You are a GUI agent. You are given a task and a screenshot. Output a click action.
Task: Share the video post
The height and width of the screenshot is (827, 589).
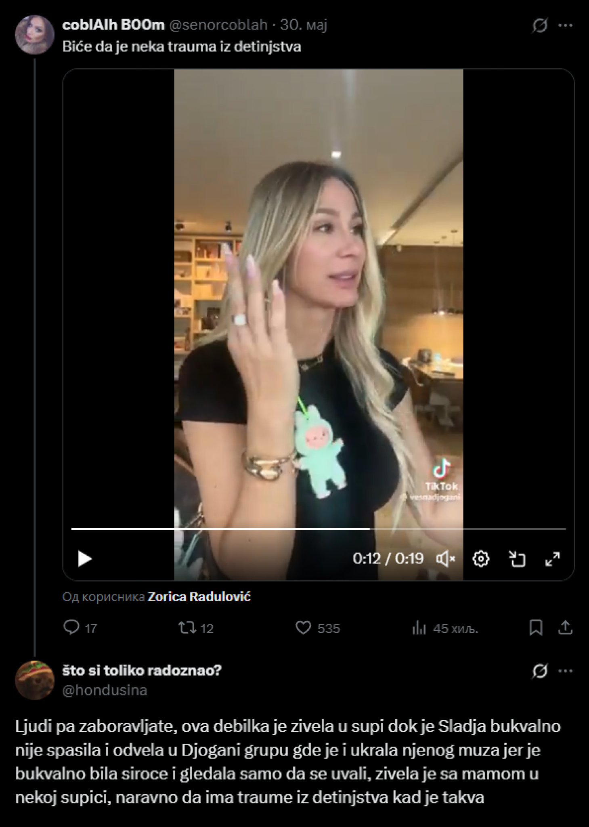pyautogui.click(x=566, y=628)
